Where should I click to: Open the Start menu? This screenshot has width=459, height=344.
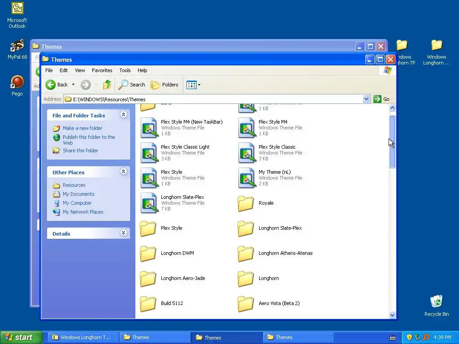coord(21,338)
